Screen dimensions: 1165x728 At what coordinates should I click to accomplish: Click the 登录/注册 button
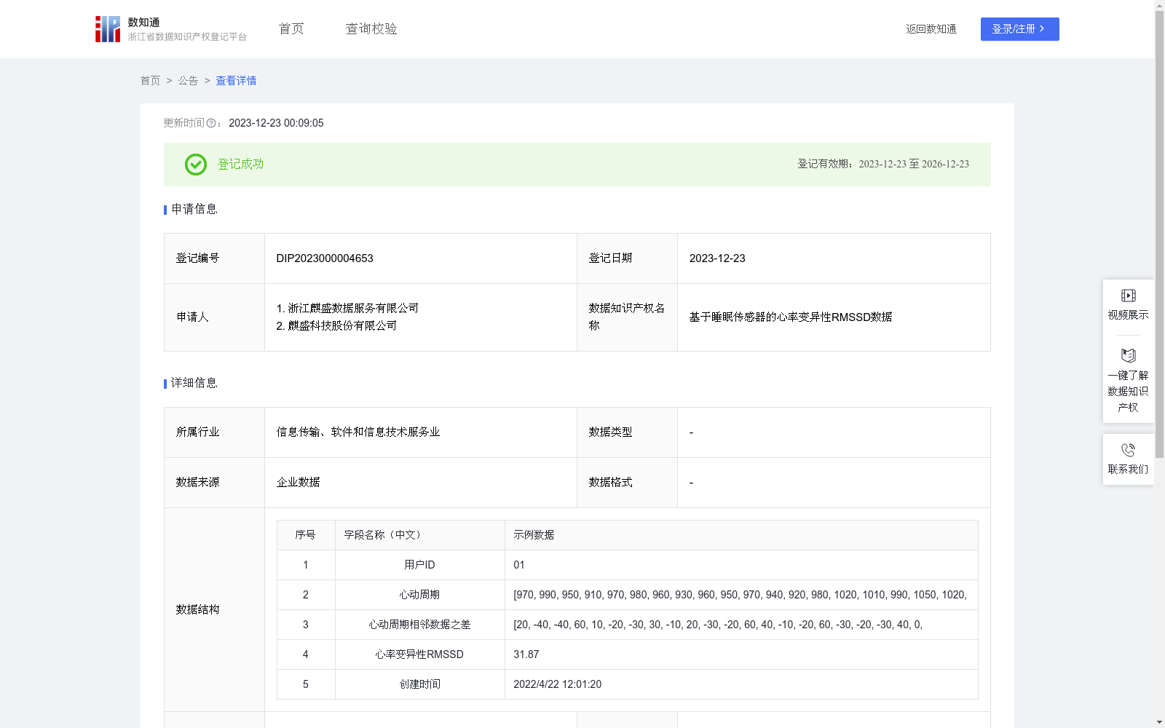1019,29
